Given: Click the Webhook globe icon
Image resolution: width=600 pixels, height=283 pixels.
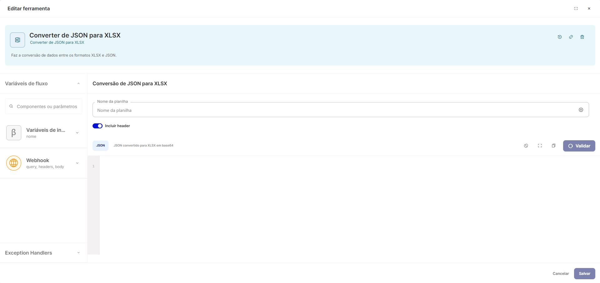Looking at the screenshot, I should pyautogui.click(x=14, y=163).
